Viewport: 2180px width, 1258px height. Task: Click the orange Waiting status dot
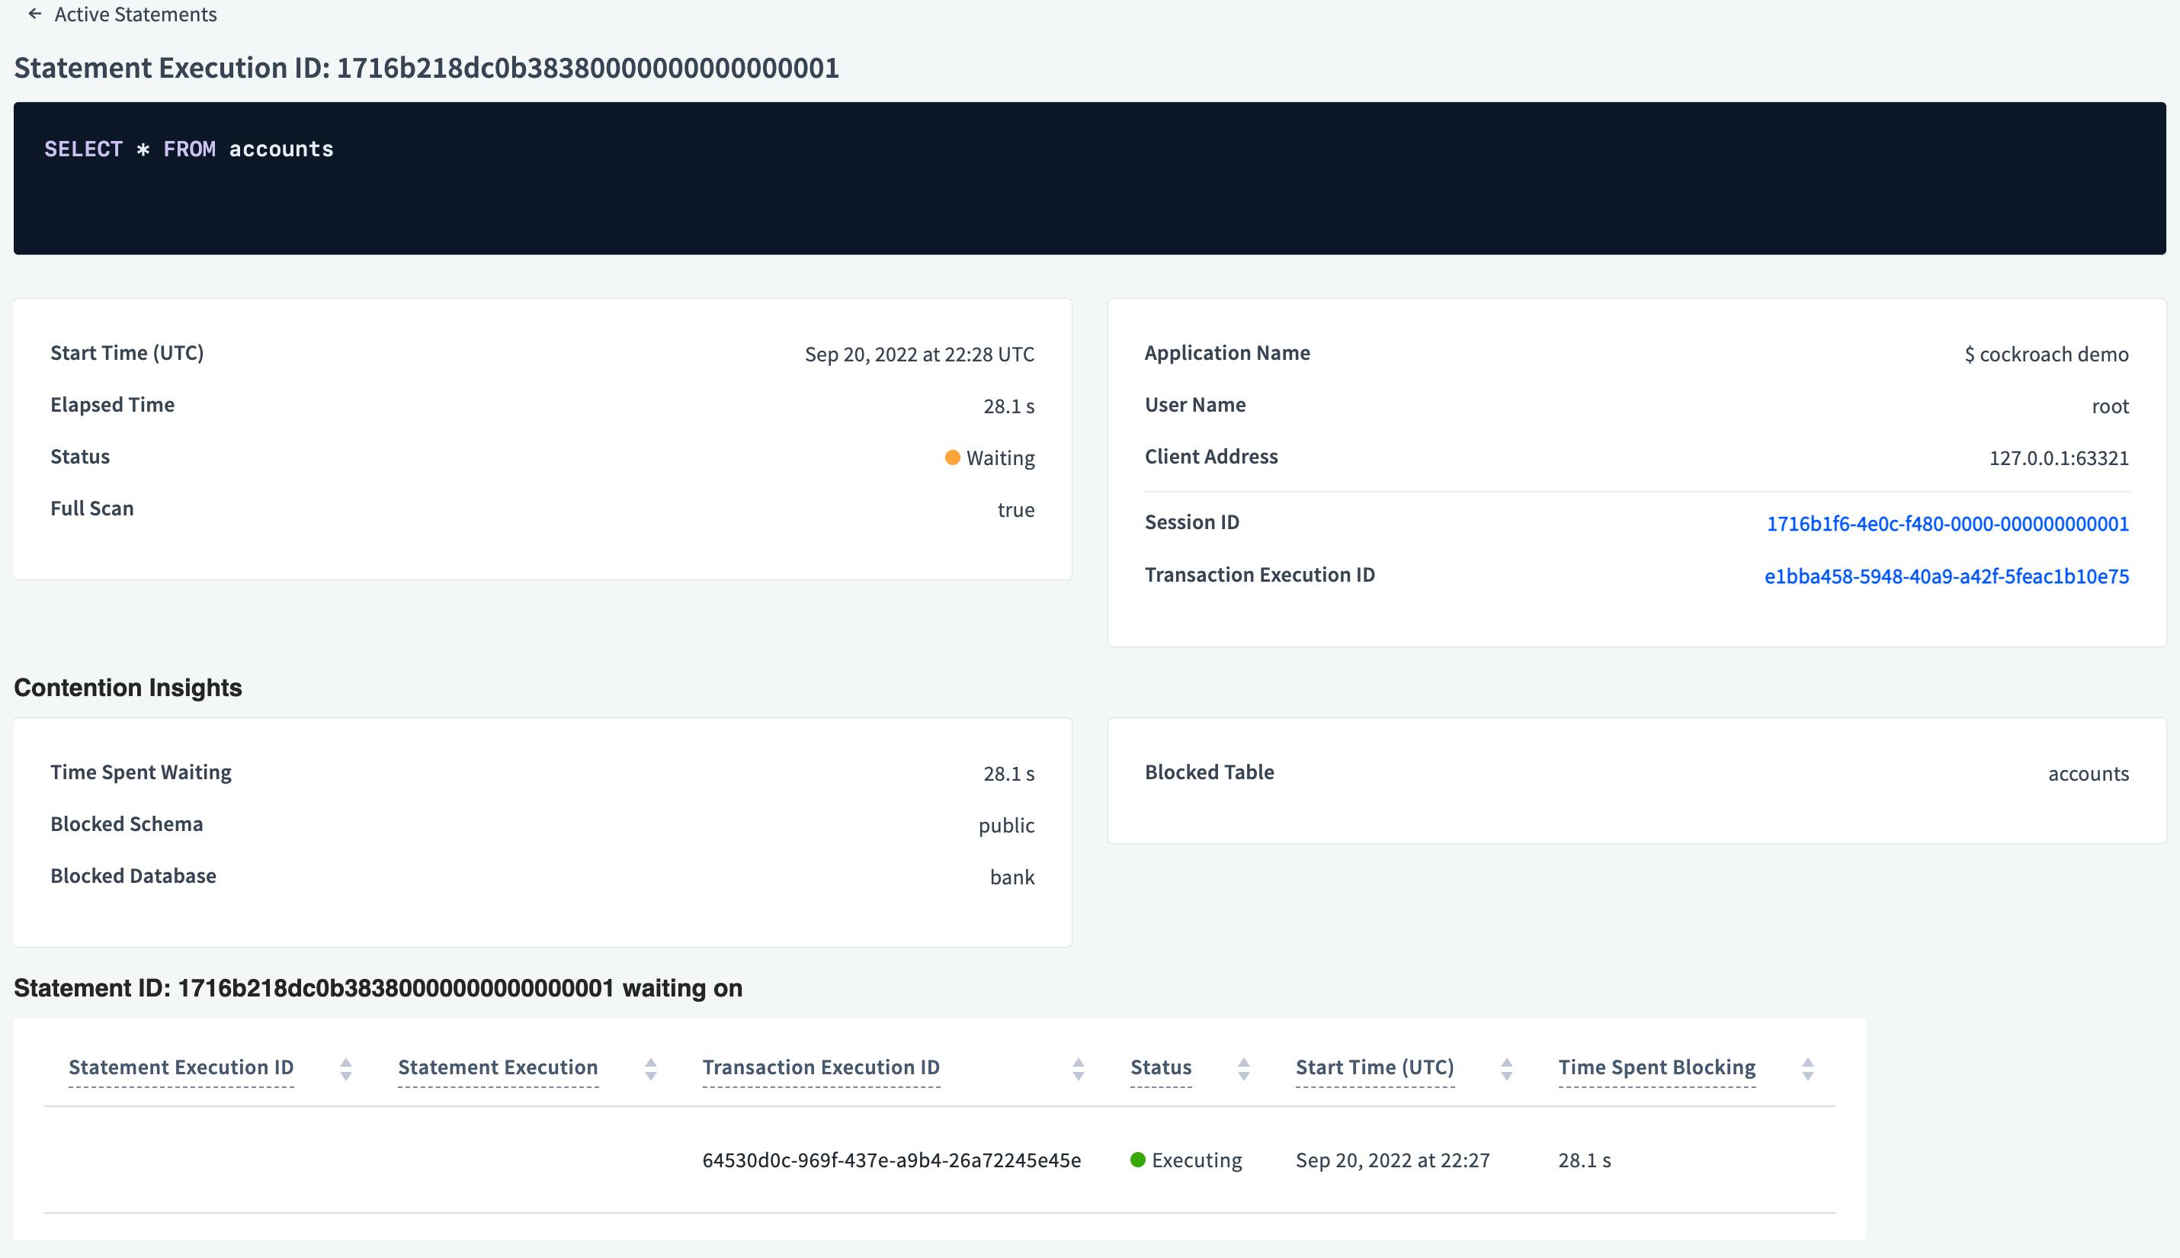(952, 457)
